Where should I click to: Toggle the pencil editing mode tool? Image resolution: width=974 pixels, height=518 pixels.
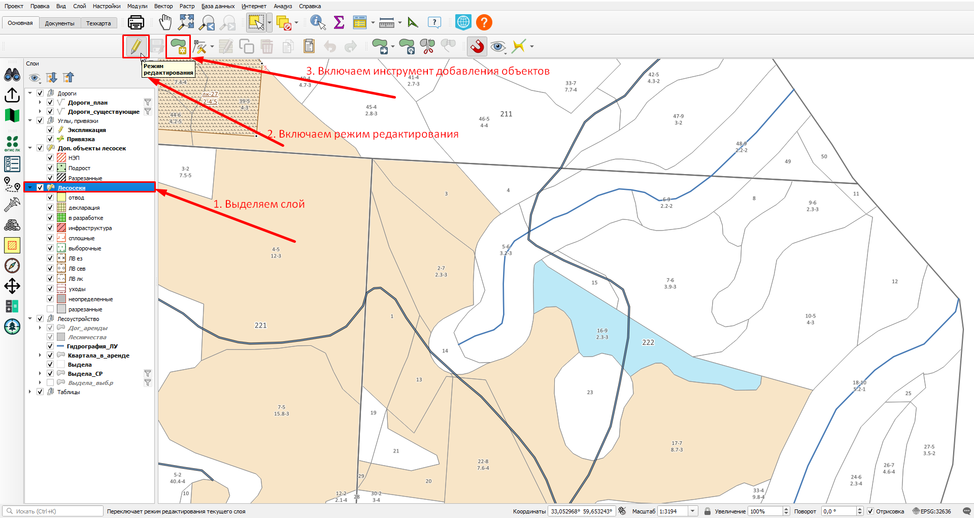pos(136,46)
